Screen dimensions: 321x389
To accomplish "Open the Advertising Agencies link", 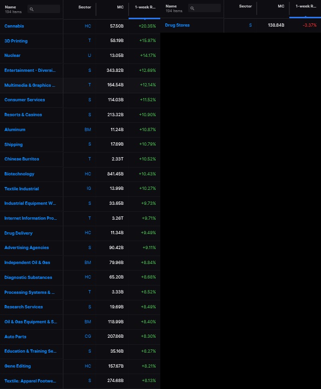I will pyautogui.click(x=27, y=248).
